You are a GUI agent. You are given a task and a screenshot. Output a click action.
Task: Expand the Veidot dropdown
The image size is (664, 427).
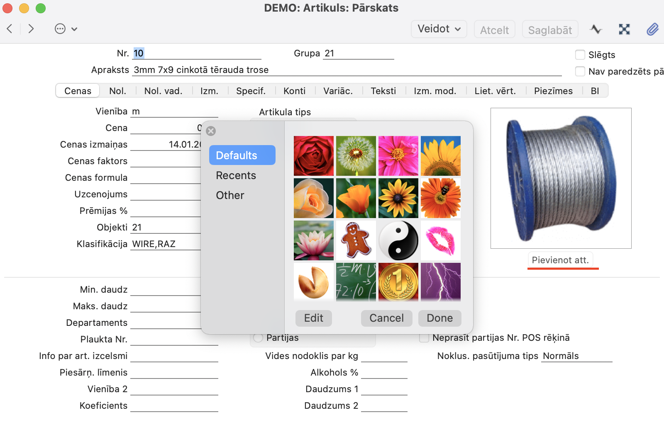[439, 29]
